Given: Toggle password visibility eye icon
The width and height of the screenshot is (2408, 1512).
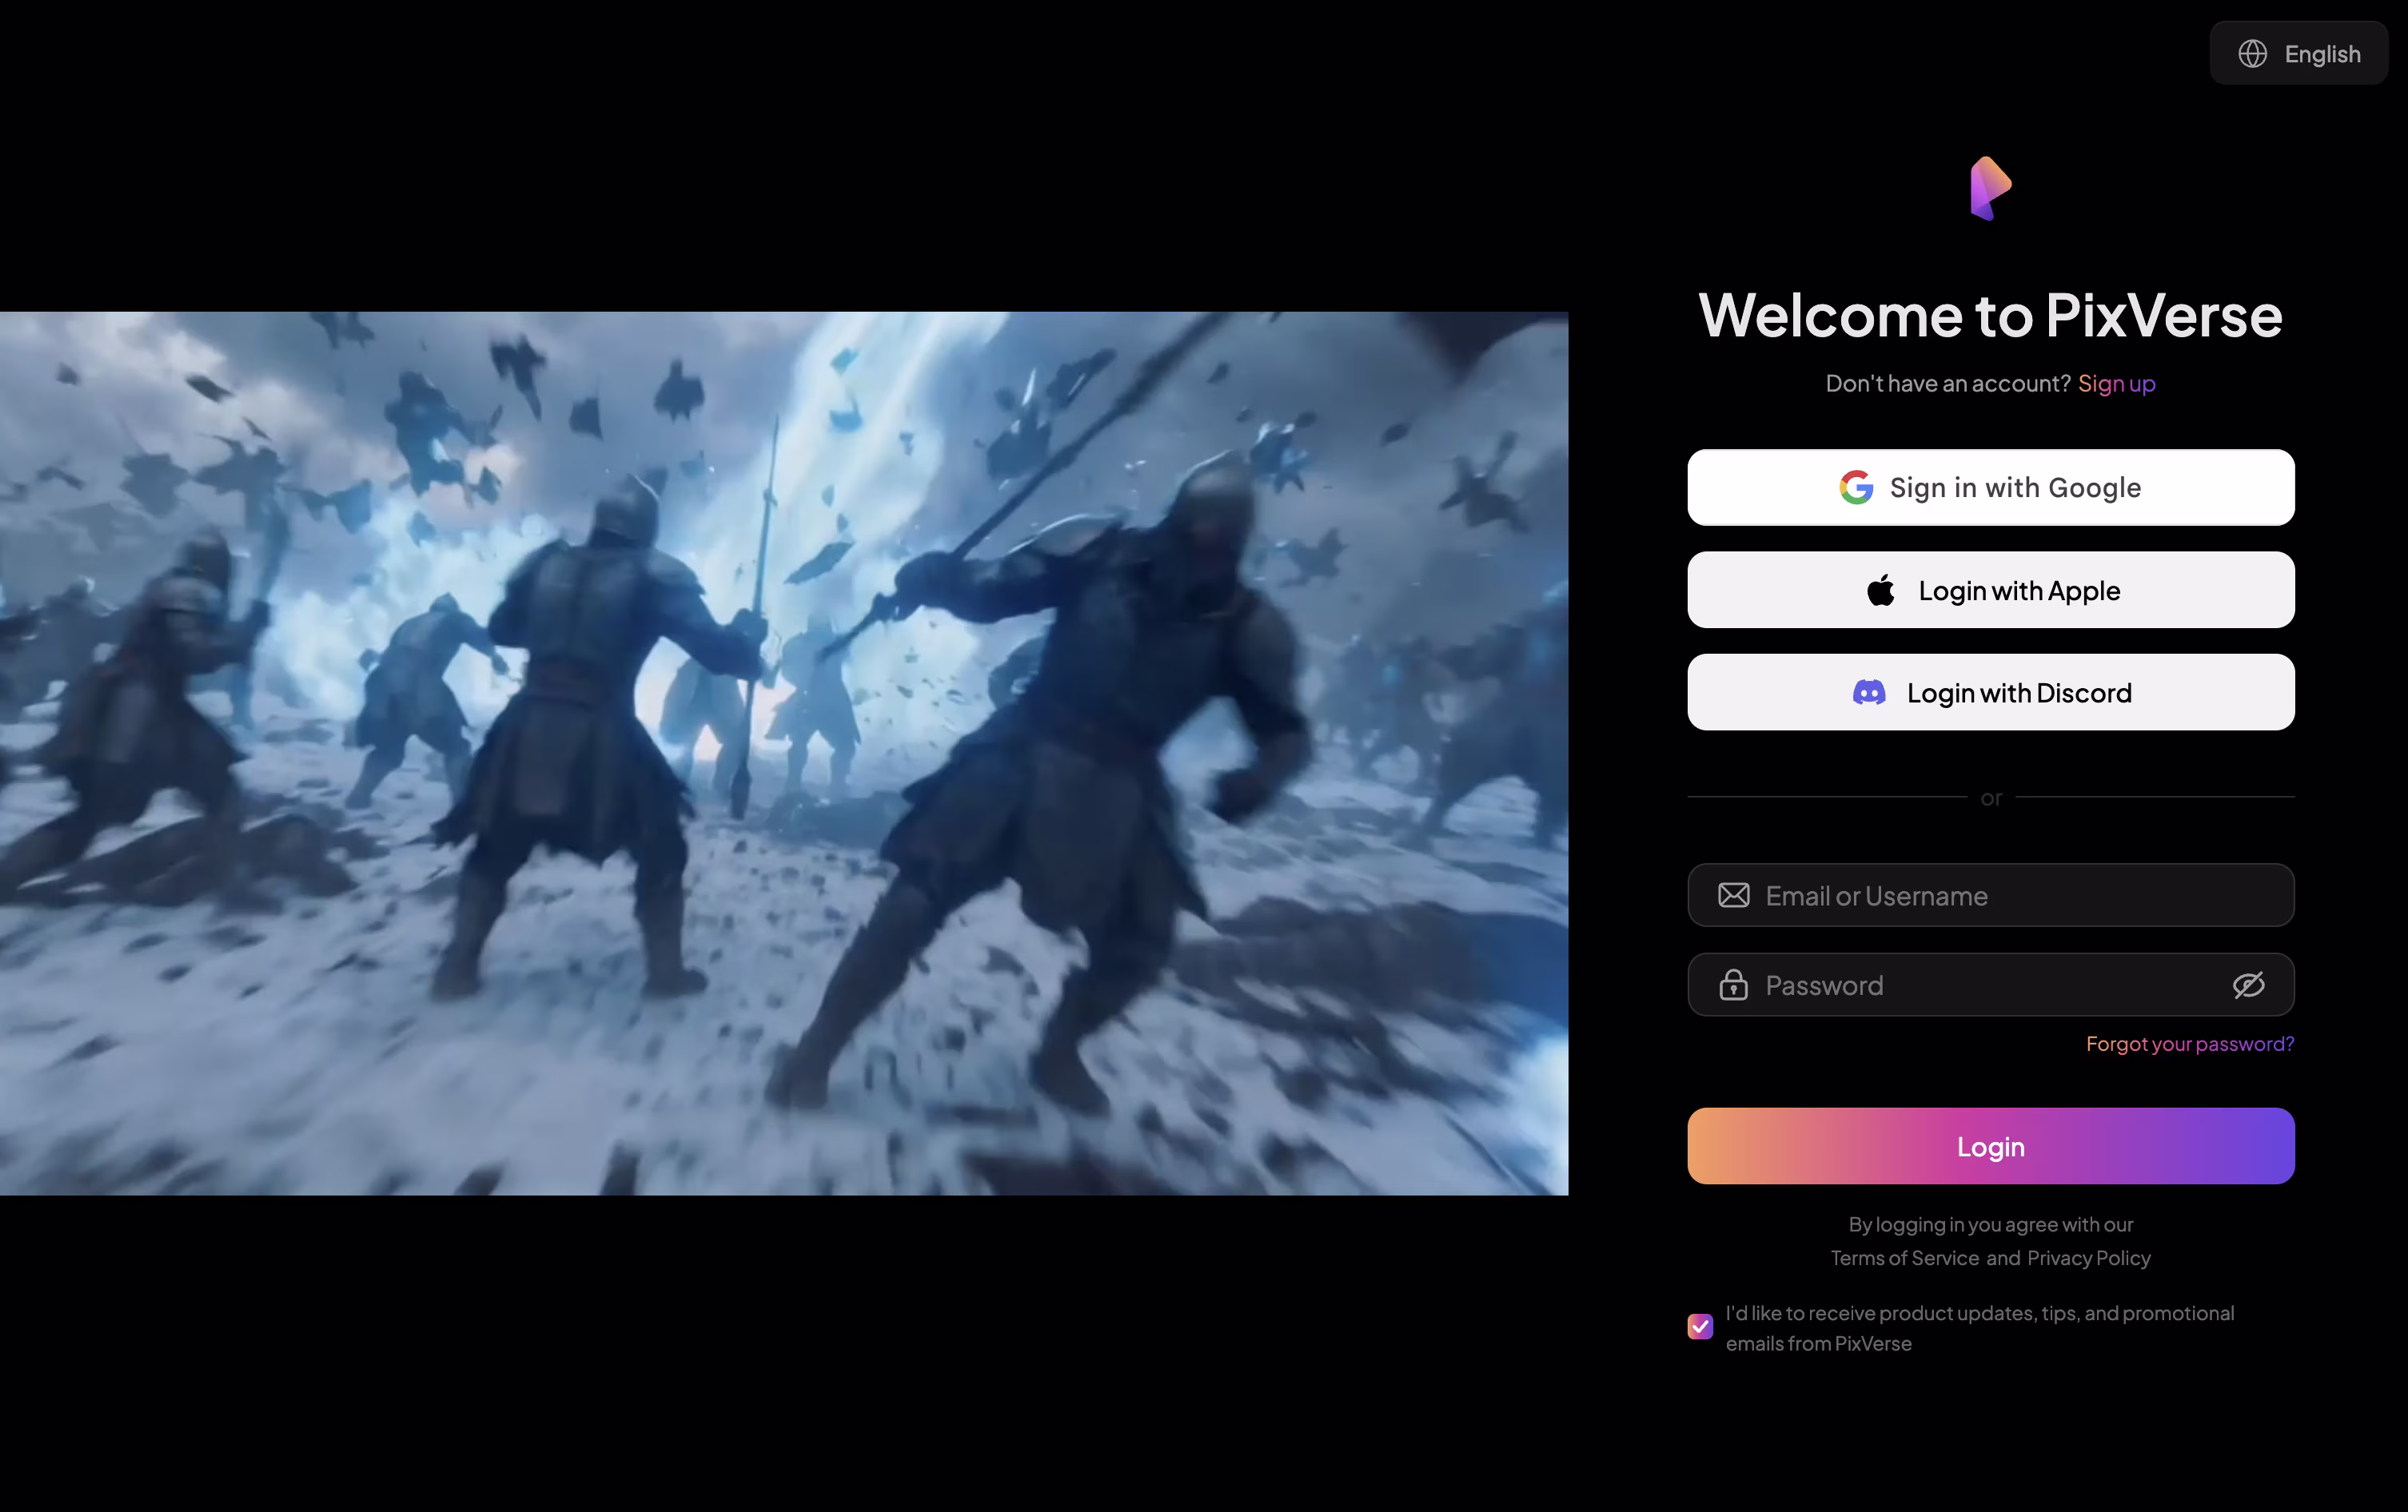Looking at the screenshot, I should click(2248, 985).
